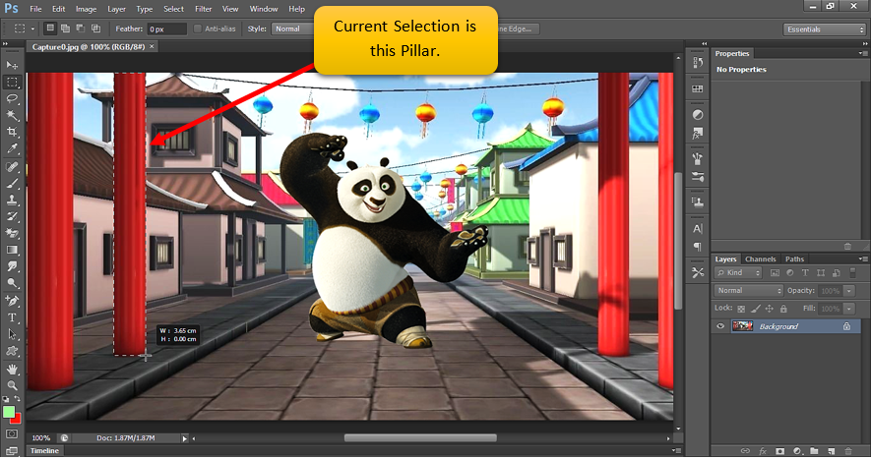Select the Move tool
This screenshot has width=871, height=459.
pyautogui.click(x=12, y=65)
